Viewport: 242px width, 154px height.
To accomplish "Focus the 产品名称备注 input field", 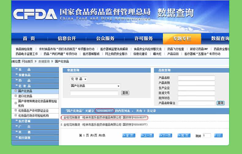I will [x=196, y=103].
